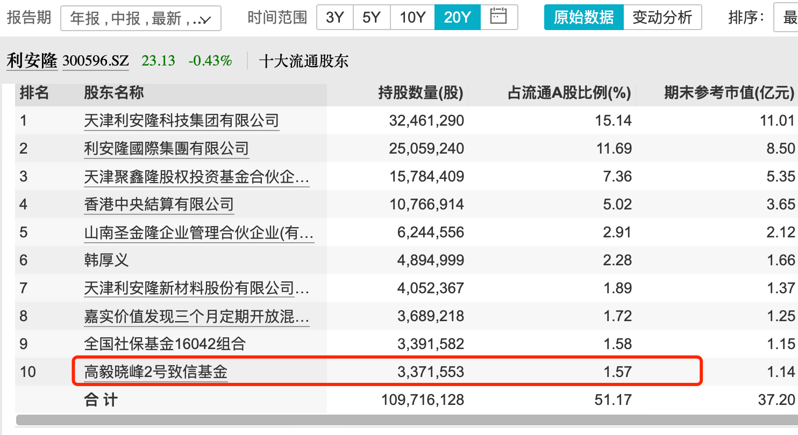Select holding quantity 25,059,240
The height and width of the screenshot is (435, 798).
click(426, 148)
